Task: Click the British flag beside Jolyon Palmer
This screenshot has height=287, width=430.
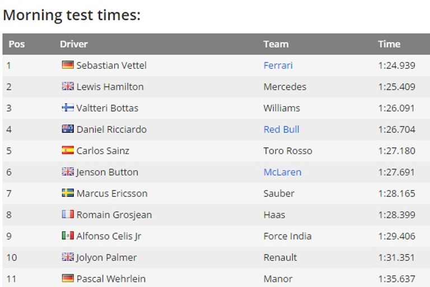Action: [68, 257]
